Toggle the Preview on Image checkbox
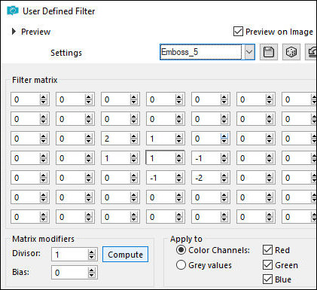317x290 pixels. click(238, 32)
